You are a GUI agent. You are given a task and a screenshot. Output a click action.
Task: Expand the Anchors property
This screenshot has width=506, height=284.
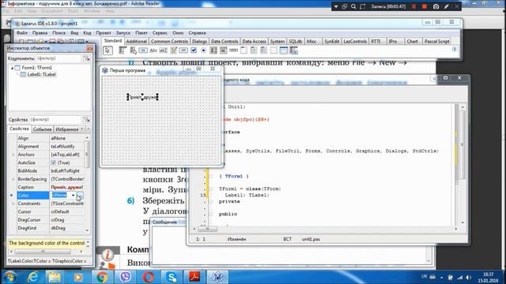(x=13, y=155)
